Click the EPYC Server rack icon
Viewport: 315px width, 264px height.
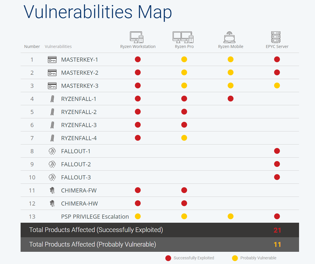276,37
